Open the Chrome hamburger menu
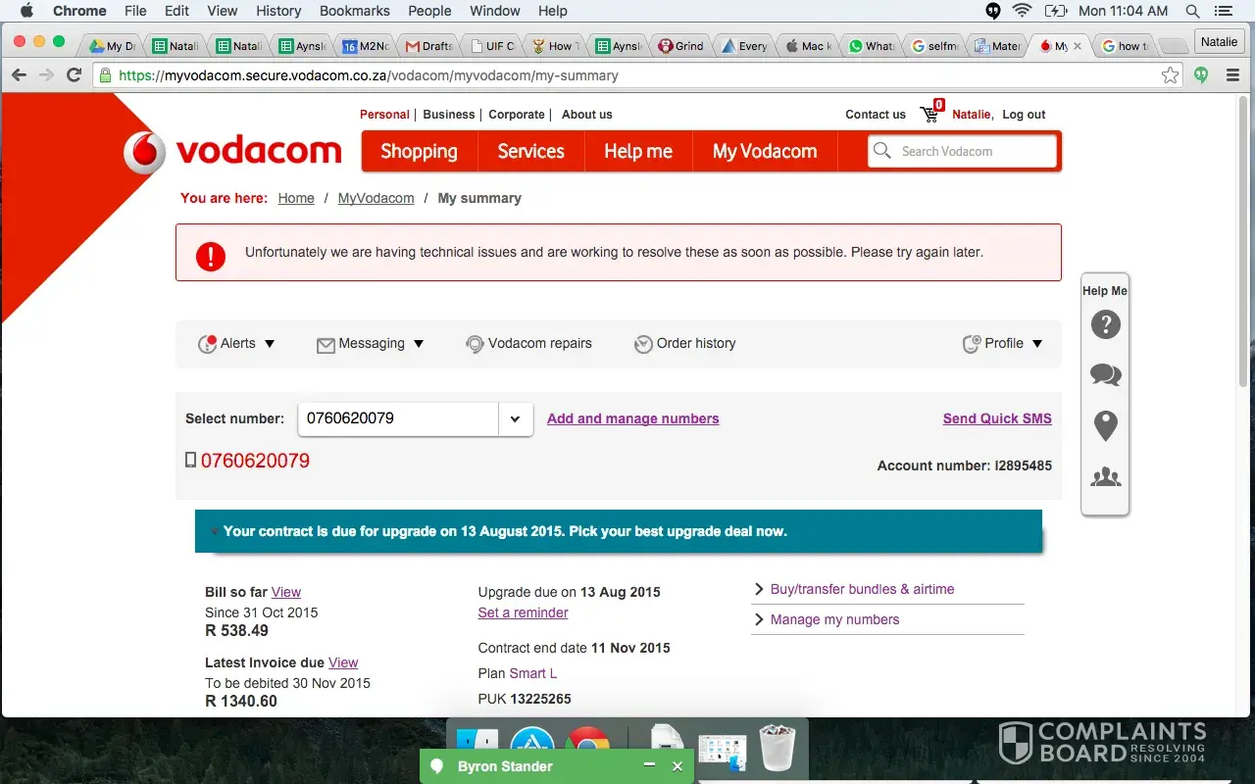Image resolution: width=1255 pixels, height=784 pixels. 1233,75
